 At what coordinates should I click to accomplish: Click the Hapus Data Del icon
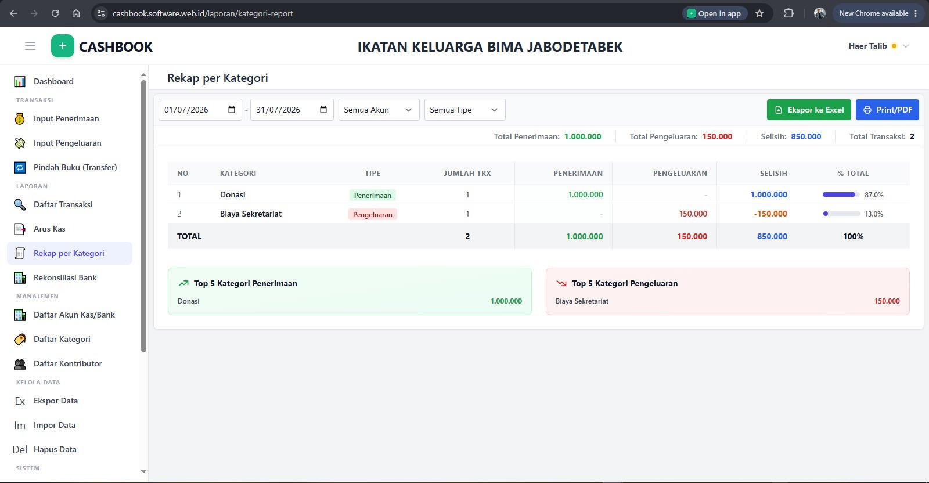pyautogui.click(x=20, y=450)
